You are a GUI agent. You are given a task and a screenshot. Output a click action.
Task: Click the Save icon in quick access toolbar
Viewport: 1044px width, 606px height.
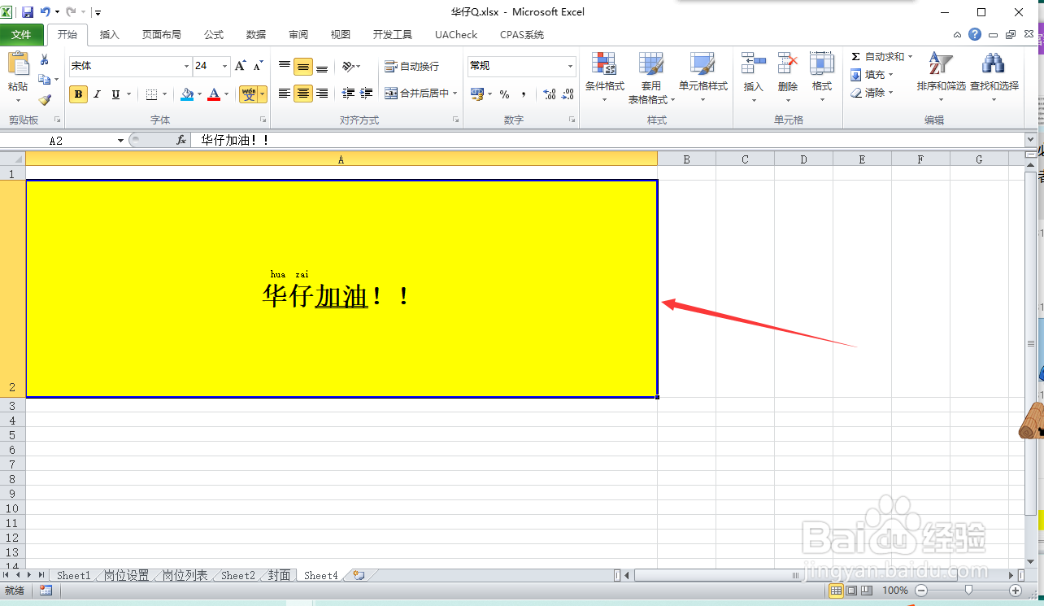coord(28,12)
